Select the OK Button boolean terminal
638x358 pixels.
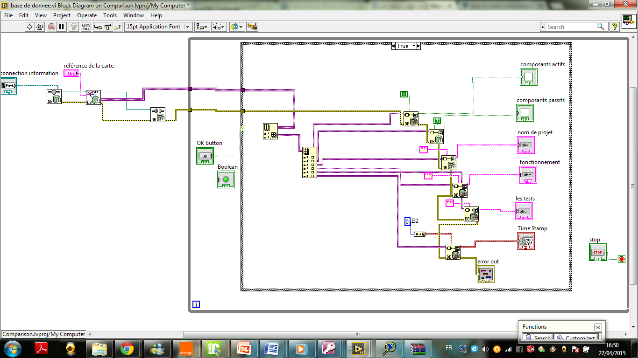coord(205,156)
